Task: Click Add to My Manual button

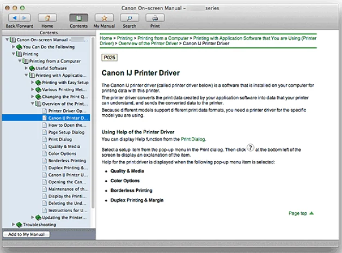Action: tap(26, 234)
